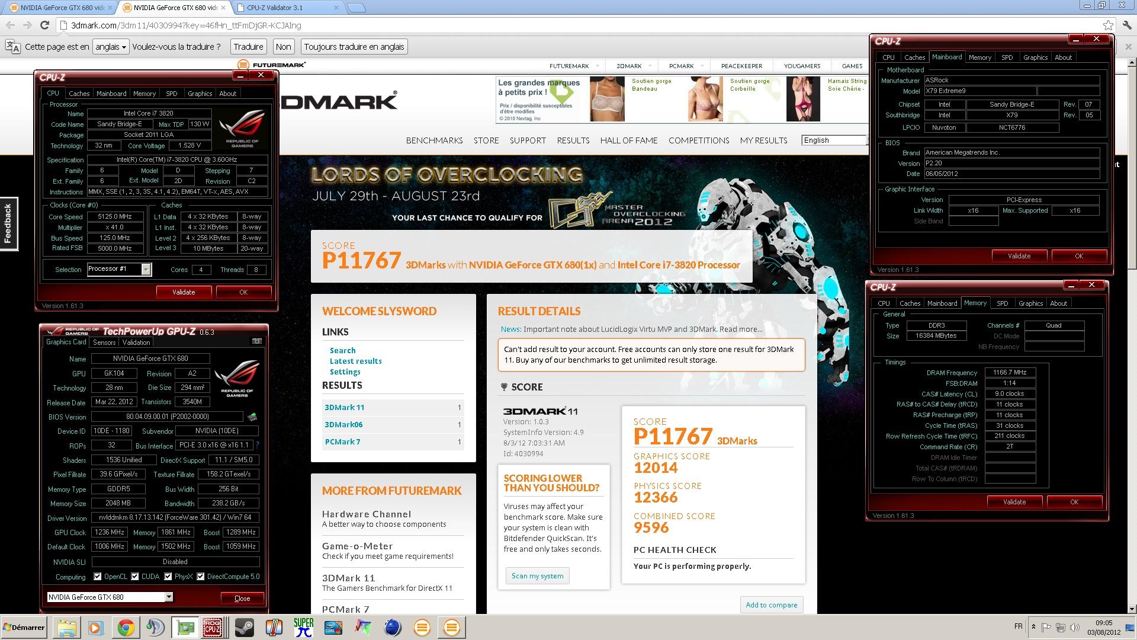
Task: Click the Chrome taskbar icon
Action: coord(125,628)
